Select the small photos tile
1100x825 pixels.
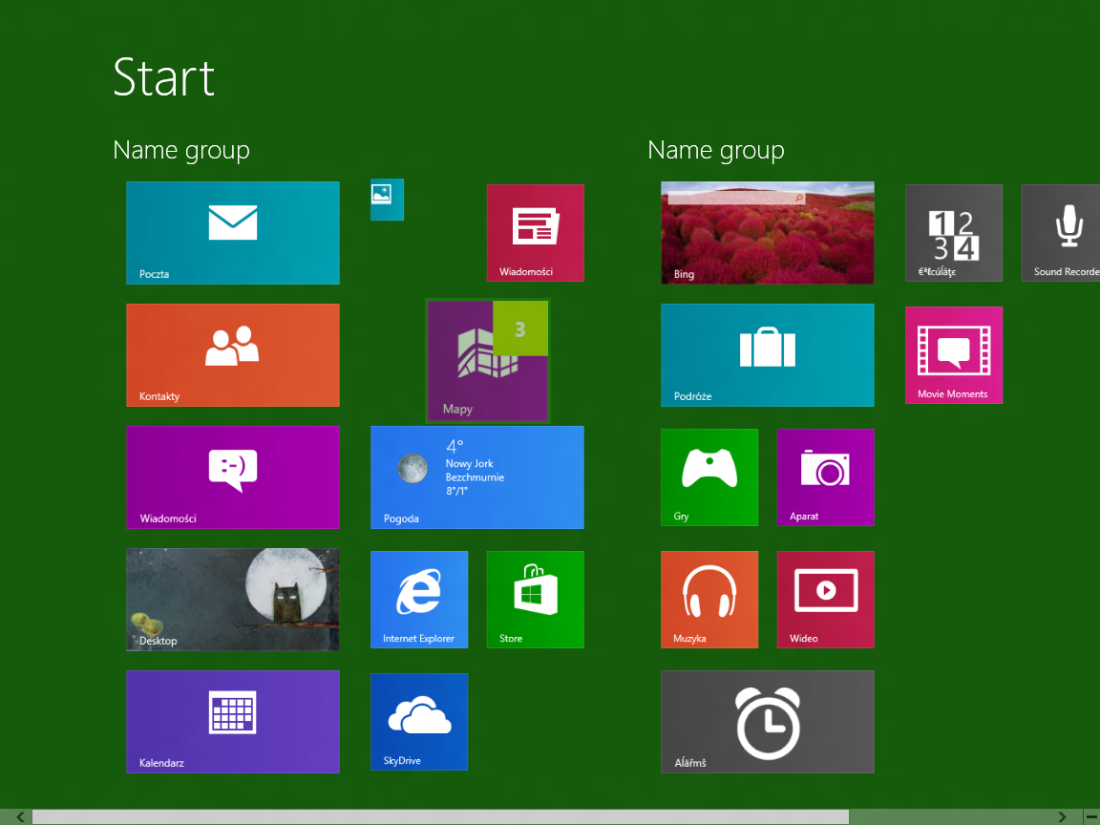coord(388,200)
